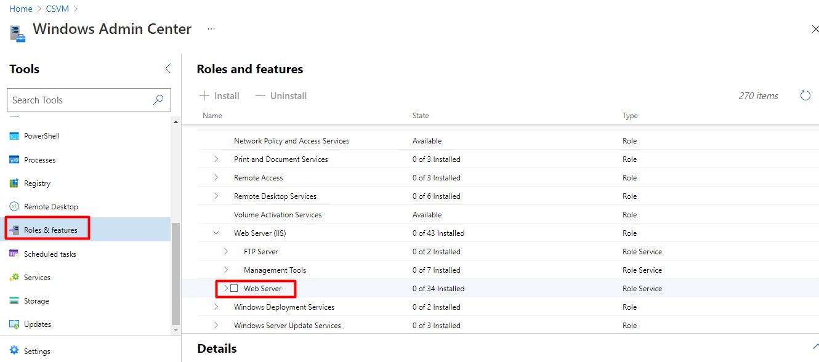This screenshot has height=362, width=819.
Task: Click the tools list scroll up arrow
Action: (x=175, y=122)
